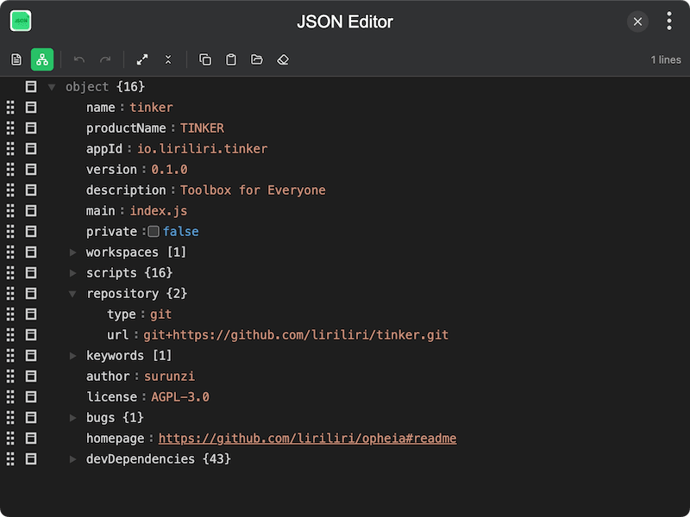This screenshot has width=690, height=517.
Task: Switch to text editing mode
Action: click(x=15, y=59)
